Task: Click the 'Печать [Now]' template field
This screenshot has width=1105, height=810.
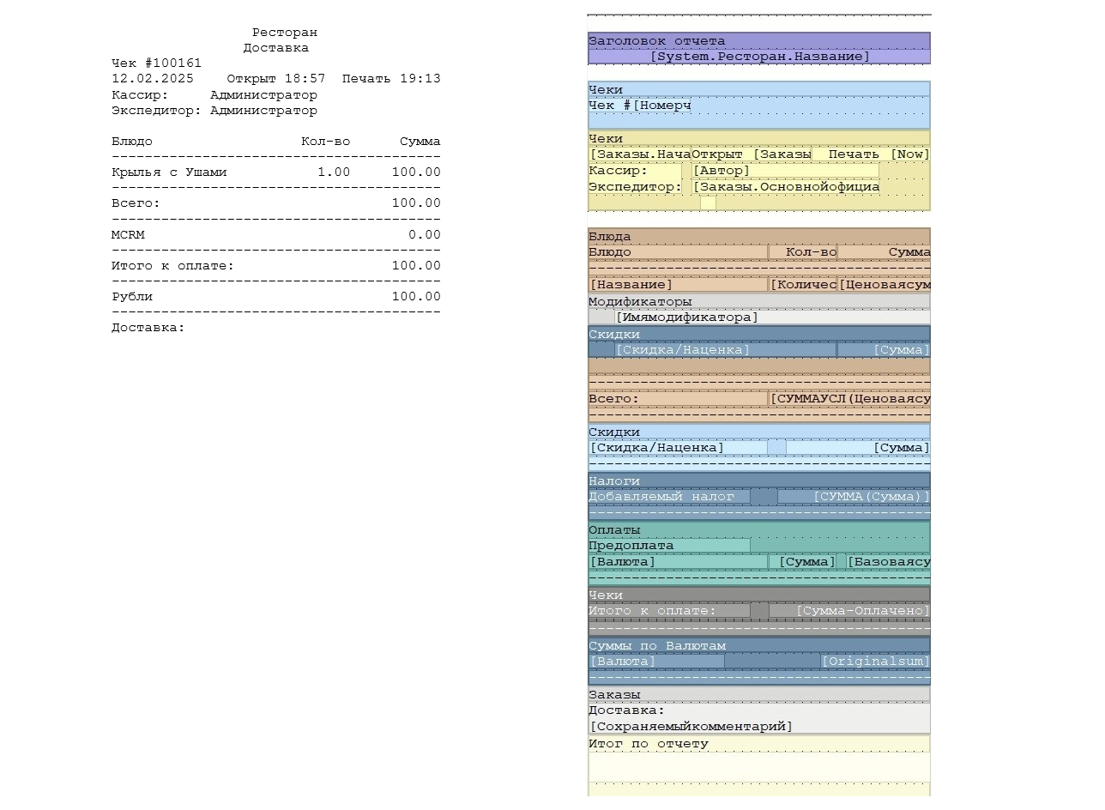Action: click(871, 154)
